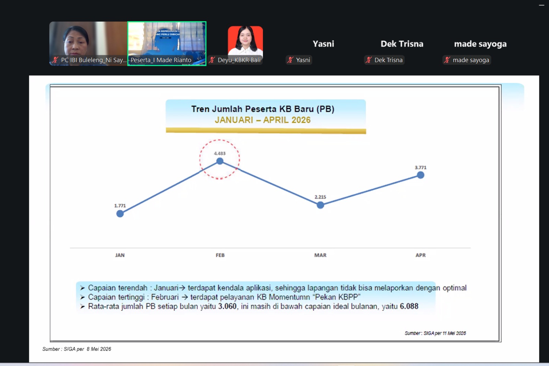549x366 pixels.
Task: Click muted microphone icon beside PC IBI Buleleng
Action: (55, 60)
